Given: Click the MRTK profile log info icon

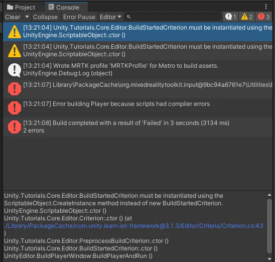Looking at the screenshot, I should point(15,70).
